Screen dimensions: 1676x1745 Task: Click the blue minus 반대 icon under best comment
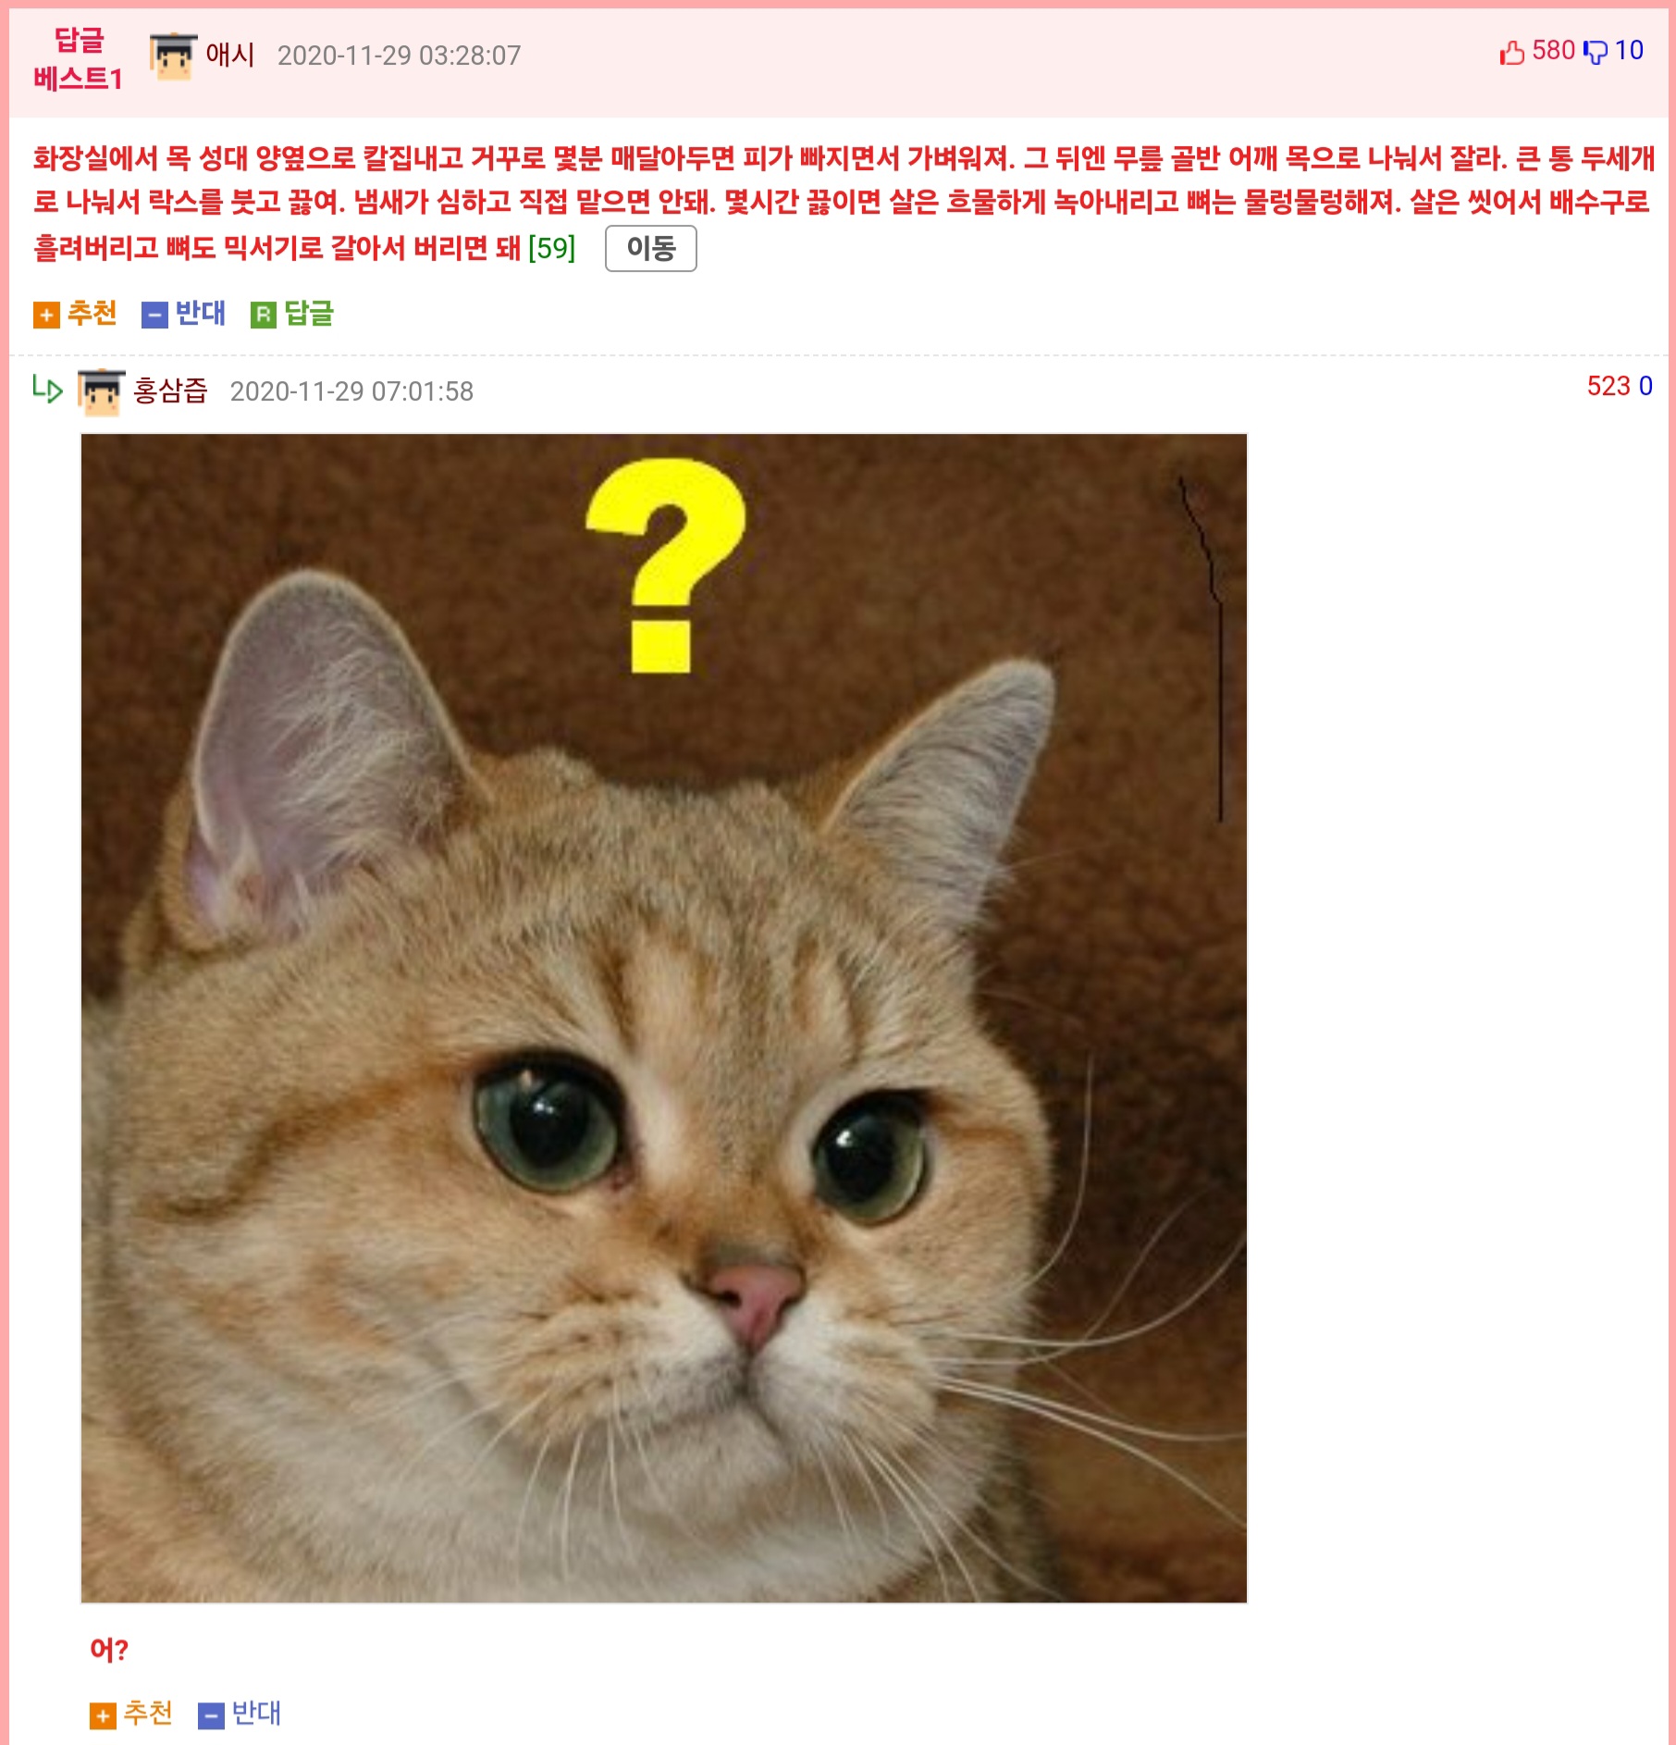tap(154, 316)
